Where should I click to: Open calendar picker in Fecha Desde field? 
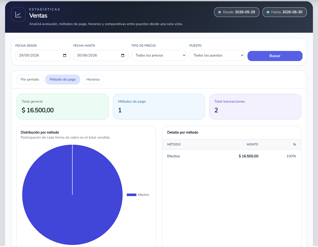pos(65,55)
